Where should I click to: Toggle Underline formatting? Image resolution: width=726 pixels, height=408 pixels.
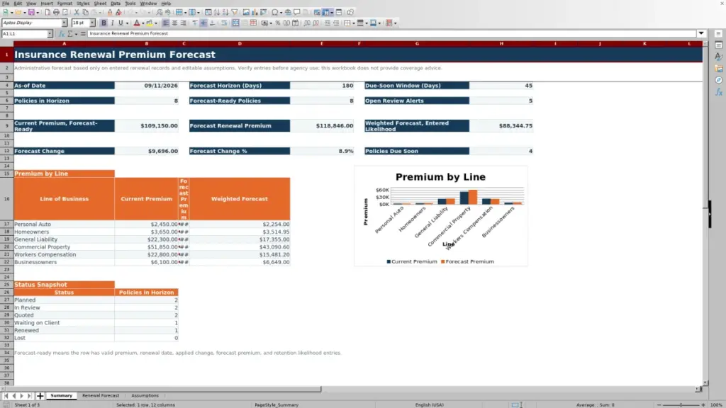121,23
